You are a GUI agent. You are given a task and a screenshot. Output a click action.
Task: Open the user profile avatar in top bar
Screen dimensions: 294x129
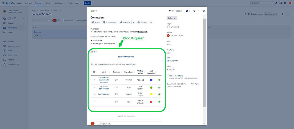tap(290, 3)
